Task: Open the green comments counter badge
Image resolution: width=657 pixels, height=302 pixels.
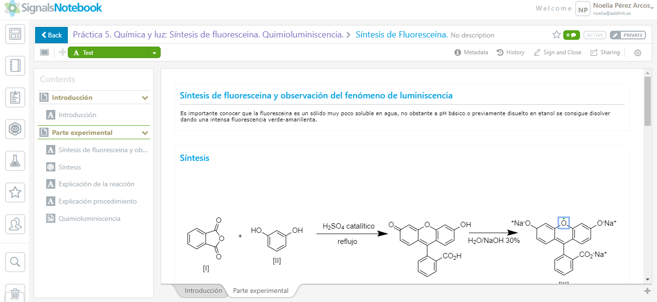Action: point(571,35)
